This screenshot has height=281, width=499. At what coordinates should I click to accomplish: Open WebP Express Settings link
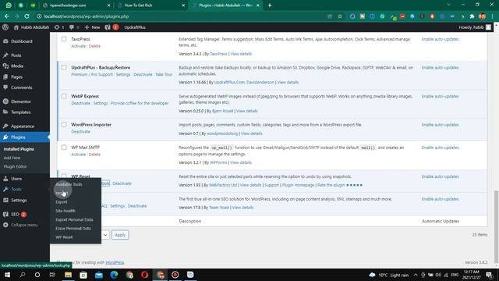click(101, 103)
